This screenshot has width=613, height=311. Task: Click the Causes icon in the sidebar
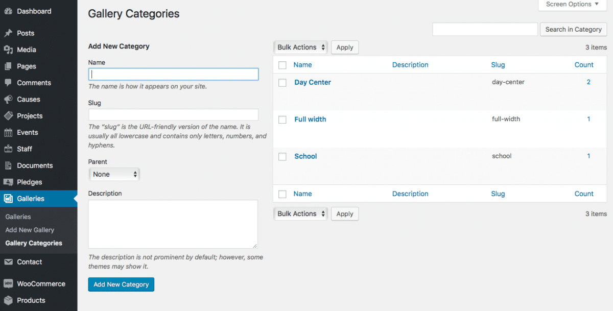pos(9,99)
